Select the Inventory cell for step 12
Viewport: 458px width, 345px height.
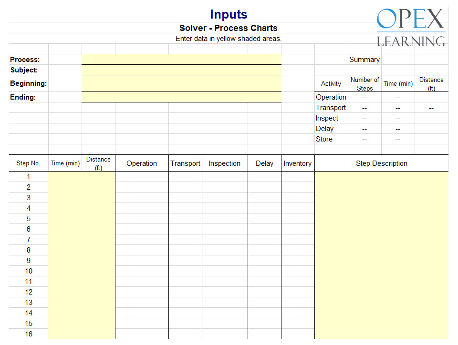298,292
